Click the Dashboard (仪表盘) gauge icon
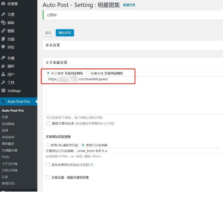Image resolution: width=223 pixels, height=198 pixels. click(x=3, y=4)
